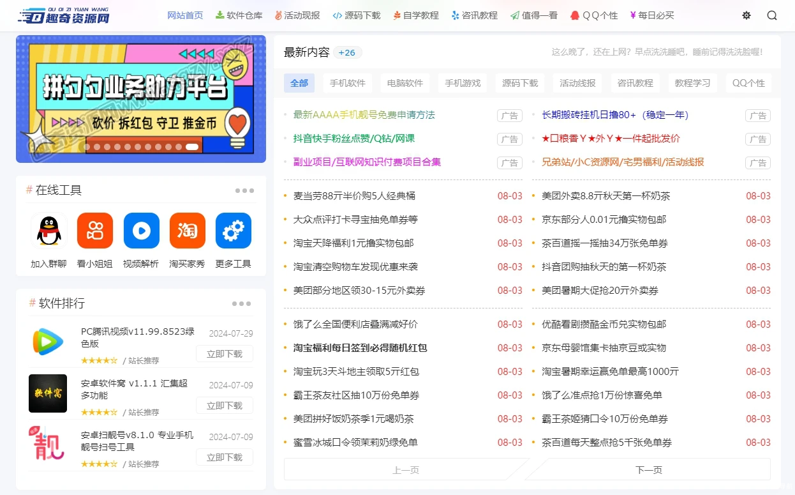795x495 pixels.
Task: Open article 淘宝天降福利1元撸实物包邮
Action: point(353,243)
